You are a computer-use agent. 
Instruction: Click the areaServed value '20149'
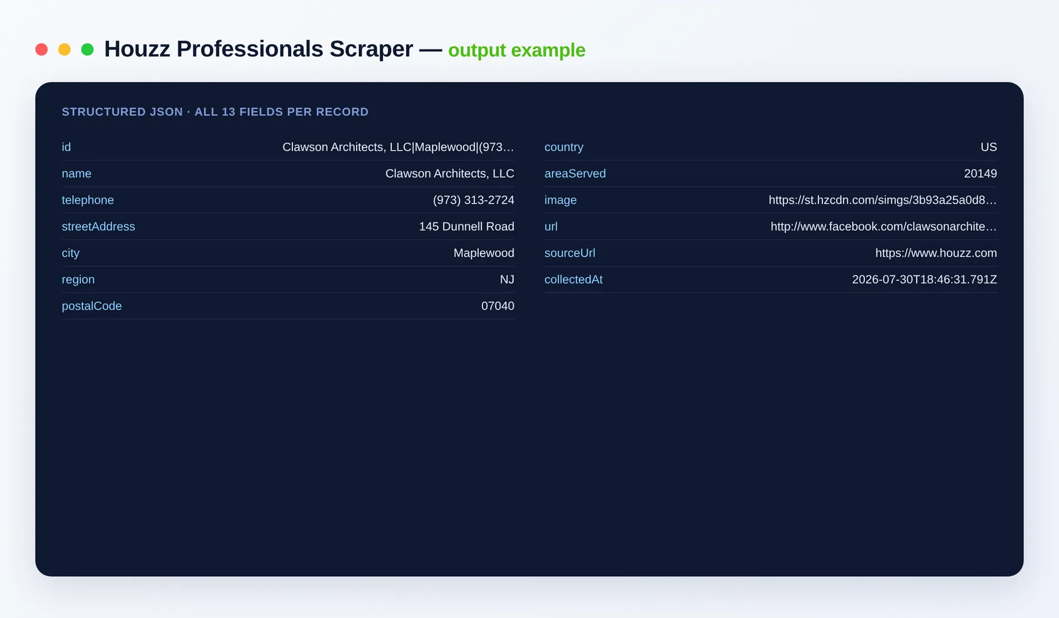pyautogui.click(x=980, y=174)
